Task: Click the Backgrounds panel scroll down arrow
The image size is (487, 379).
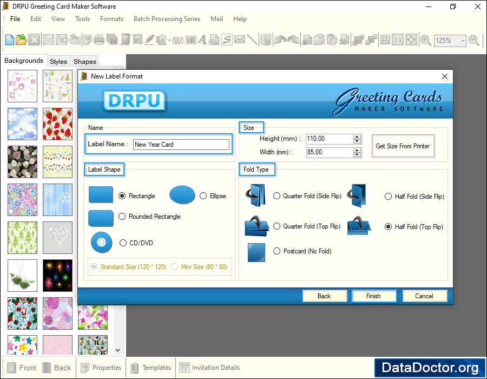Action: click(118, 350)
